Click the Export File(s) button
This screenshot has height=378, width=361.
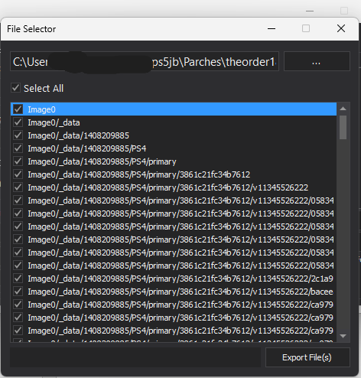click(x=307, y=357)
